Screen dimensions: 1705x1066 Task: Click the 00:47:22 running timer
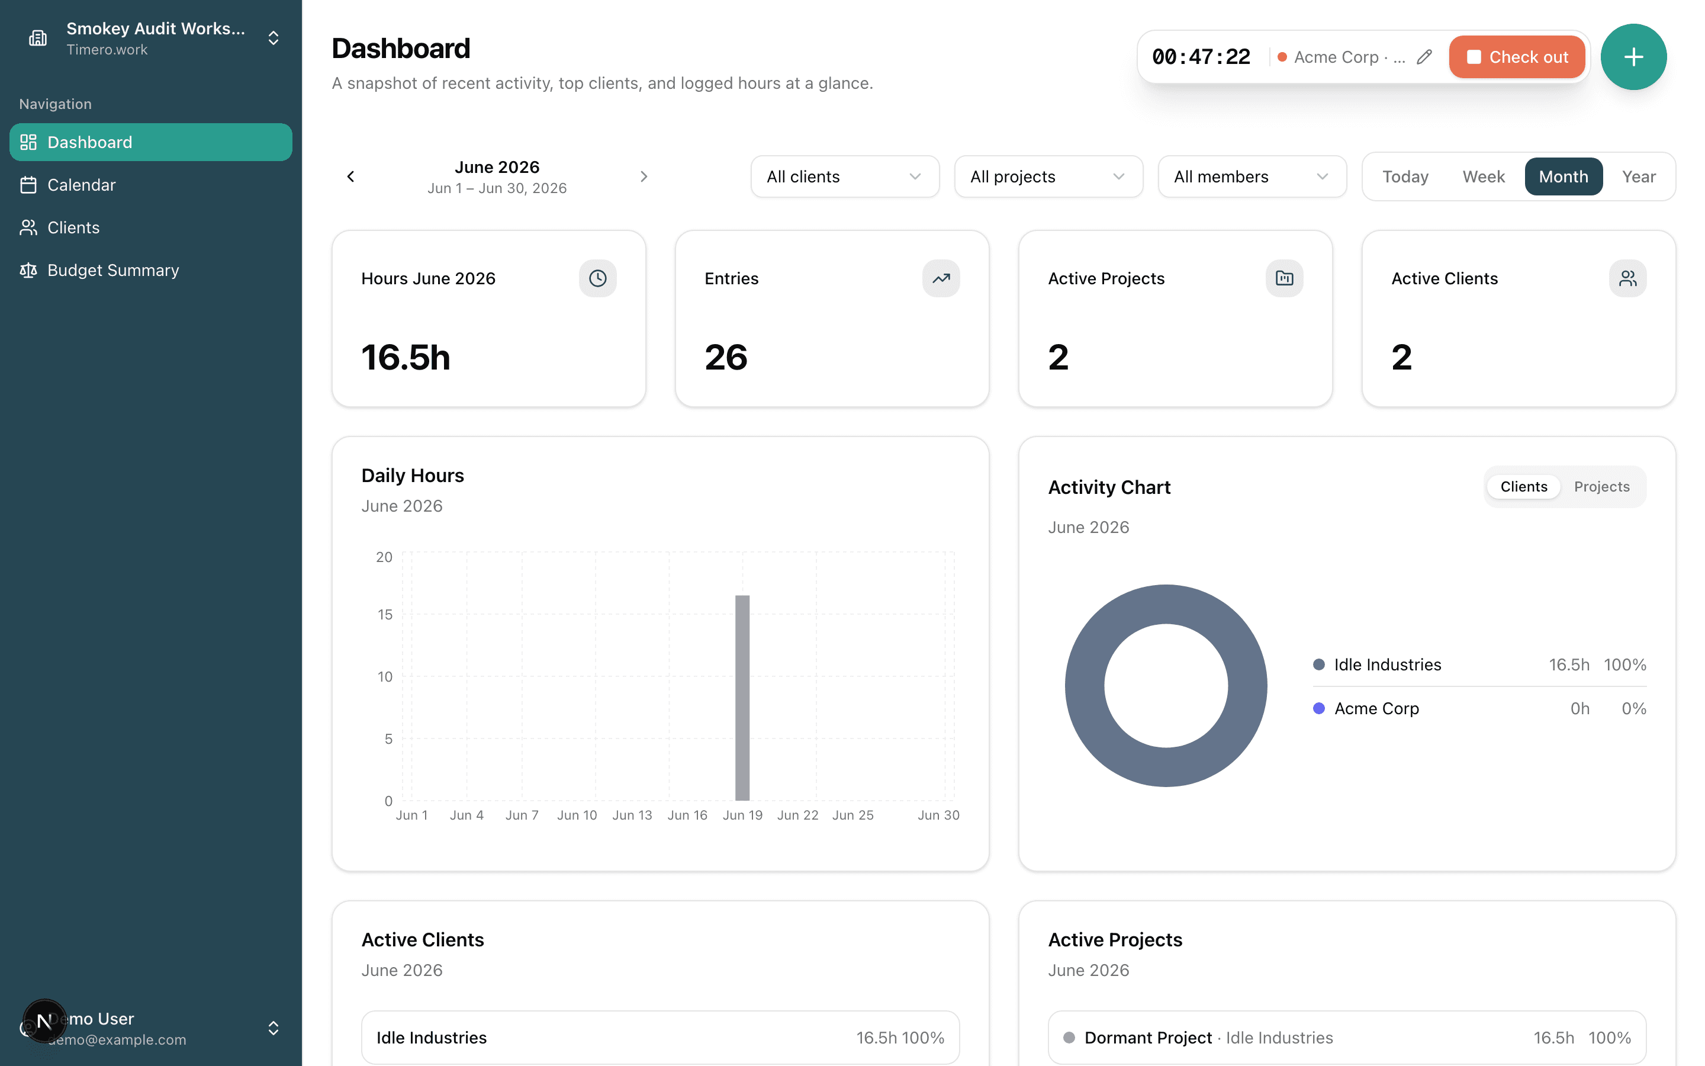[x=1201, y=57]
